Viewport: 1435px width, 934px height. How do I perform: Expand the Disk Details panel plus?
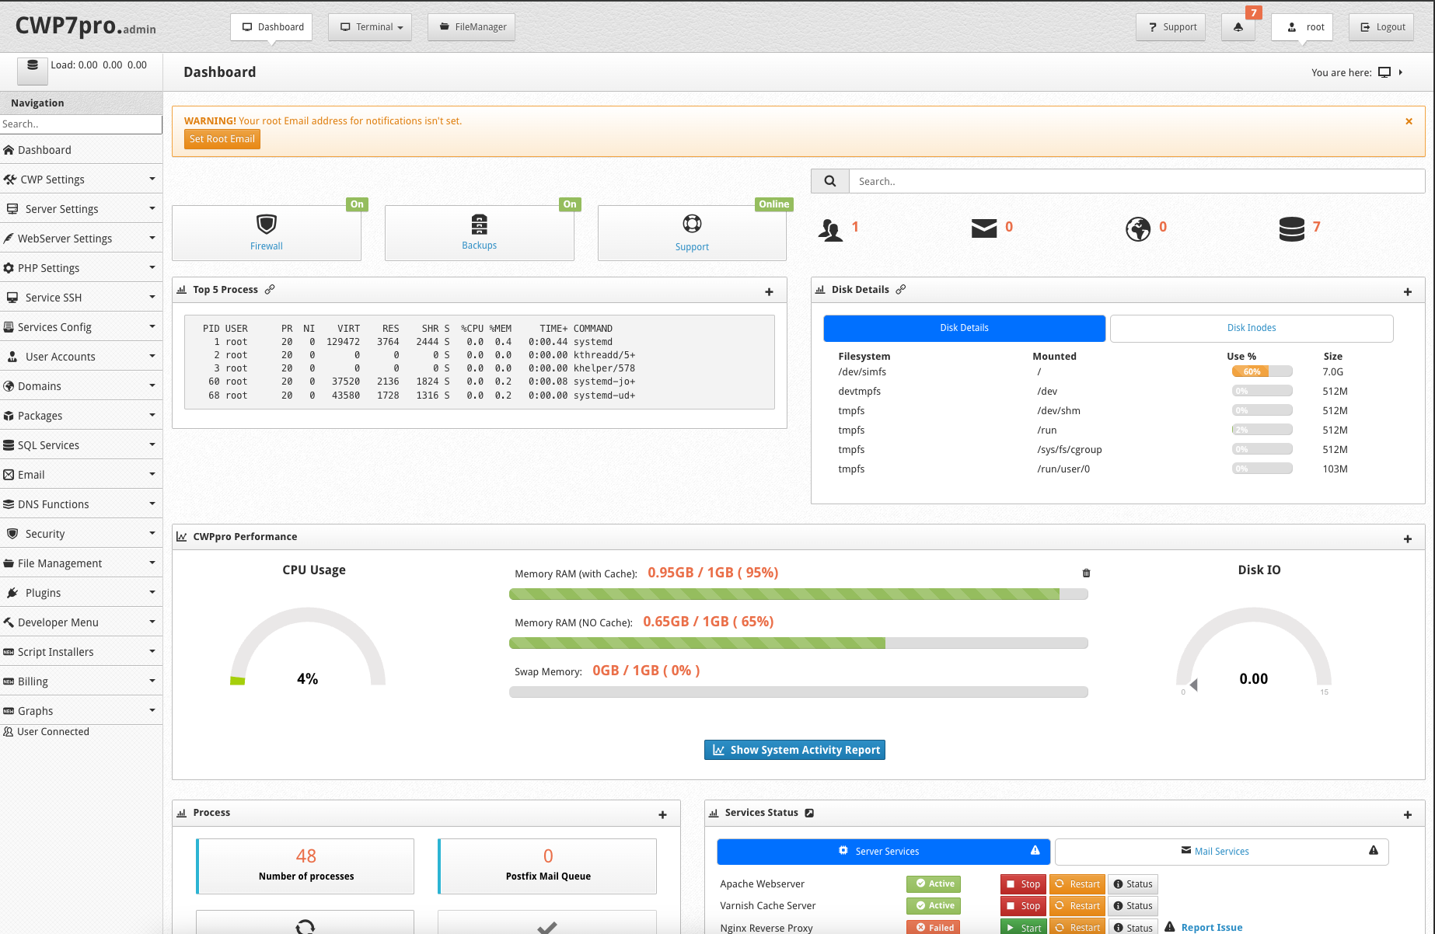1408,291
